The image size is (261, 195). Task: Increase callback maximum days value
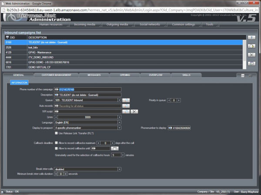113,143
